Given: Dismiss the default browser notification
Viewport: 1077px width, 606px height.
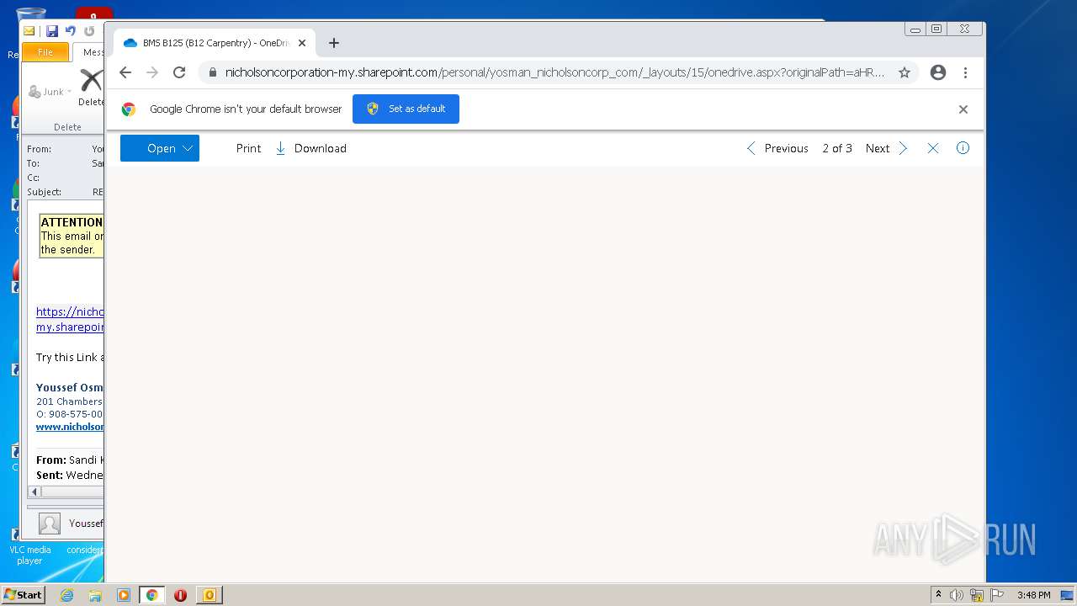Looking at the screenshot, I should click(963, 109).
